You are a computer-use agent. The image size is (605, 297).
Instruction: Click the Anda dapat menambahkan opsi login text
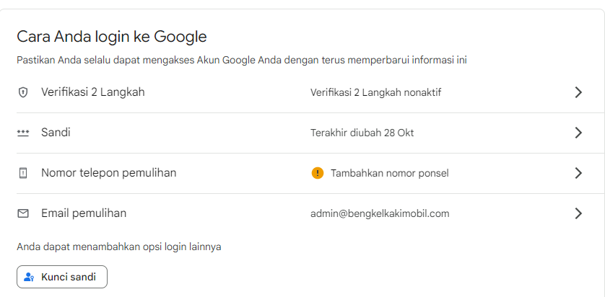pyautogui.click(x=119, y=247)
